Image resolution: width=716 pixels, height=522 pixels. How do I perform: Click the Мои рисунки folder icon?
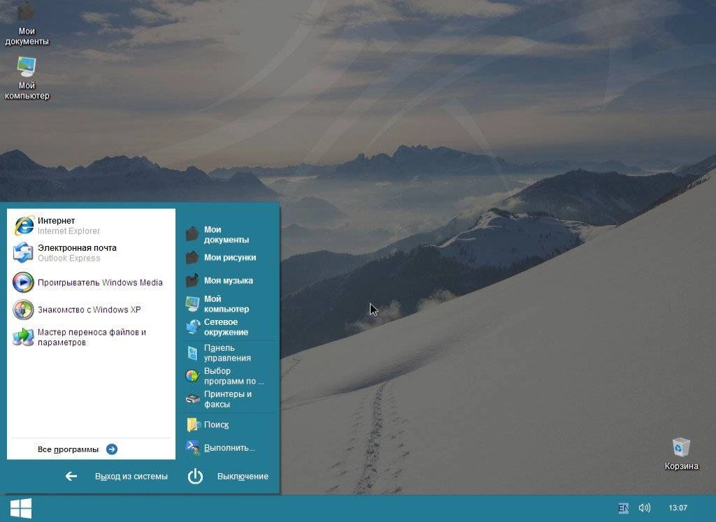click(192, 257)
